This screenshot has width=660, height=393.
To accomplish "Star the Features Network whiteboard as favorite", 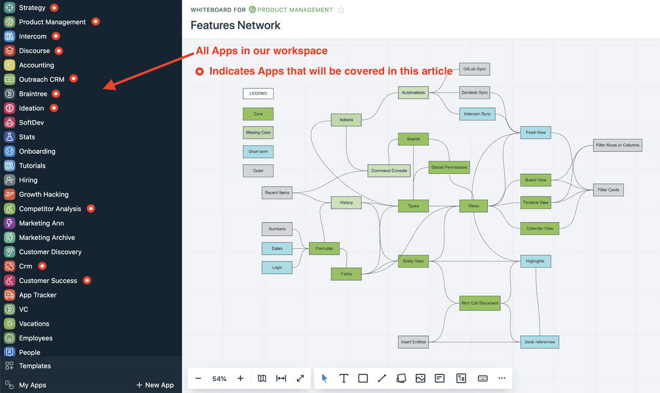I will click(341, 10).
